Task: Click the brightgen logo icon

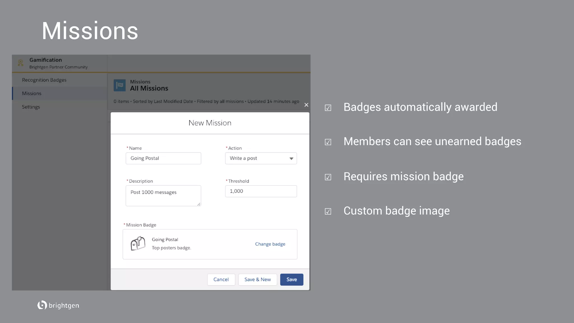Action: [42, 305]
